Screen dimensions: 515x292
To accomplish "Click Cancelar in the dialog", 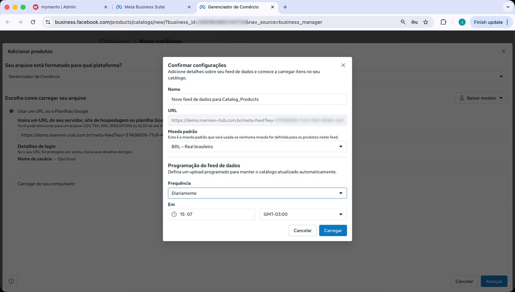I will click(x=303, y=231).
